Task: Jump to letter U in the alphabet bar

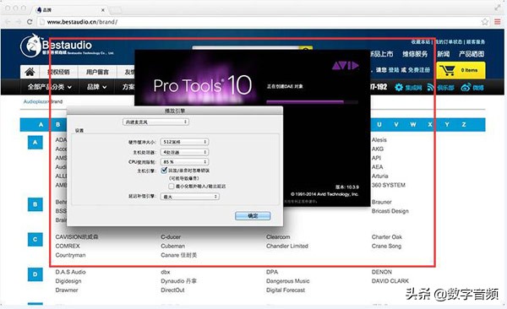Action: click(379, 124)
